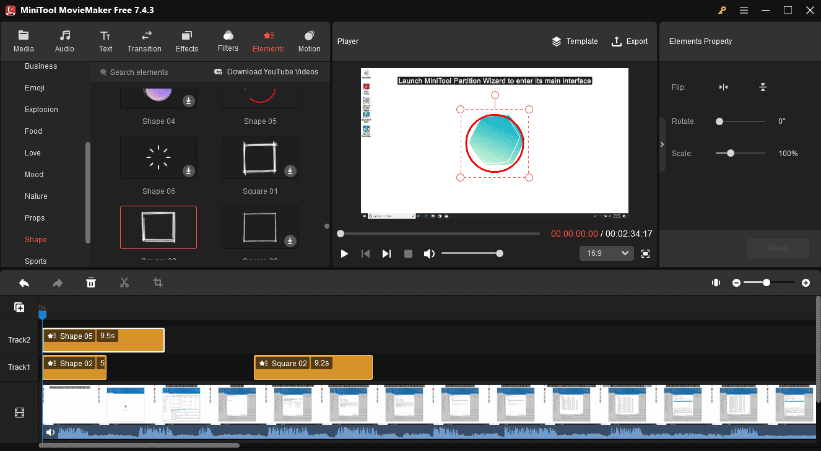
Task: Add a new track
Action: click(19, 307)
